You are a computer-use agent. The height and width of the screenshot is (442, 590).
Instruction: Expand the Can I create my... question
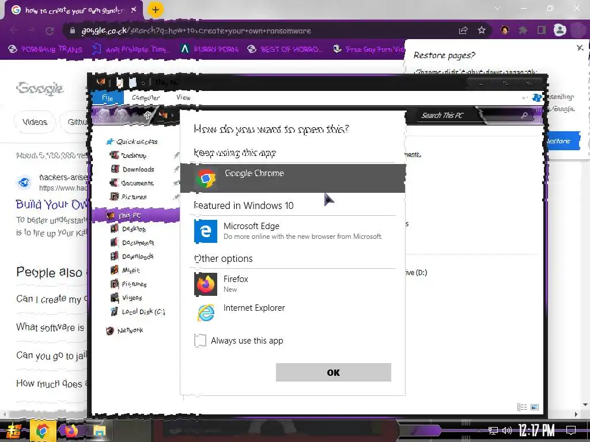click(x=51, y=299)
